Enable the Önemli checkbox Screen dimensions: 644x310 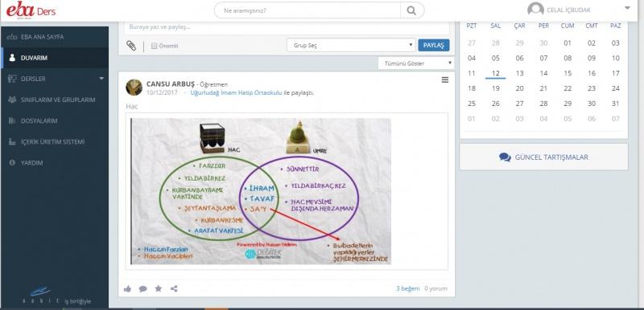click(155, 46)
